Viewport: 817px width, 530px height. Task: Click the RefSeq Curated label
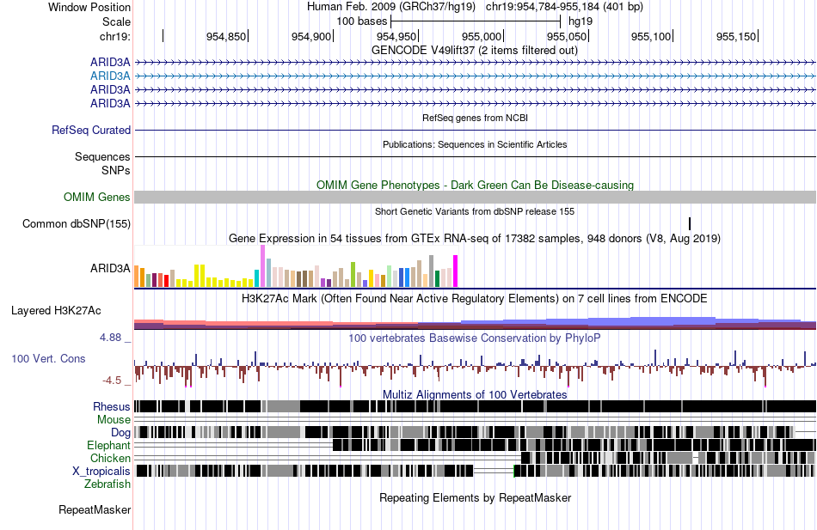tap(90, 131)
